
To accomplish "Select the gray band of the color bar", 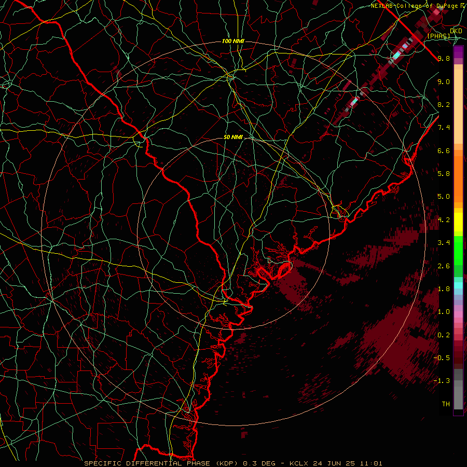I will [x=458, y=389].
